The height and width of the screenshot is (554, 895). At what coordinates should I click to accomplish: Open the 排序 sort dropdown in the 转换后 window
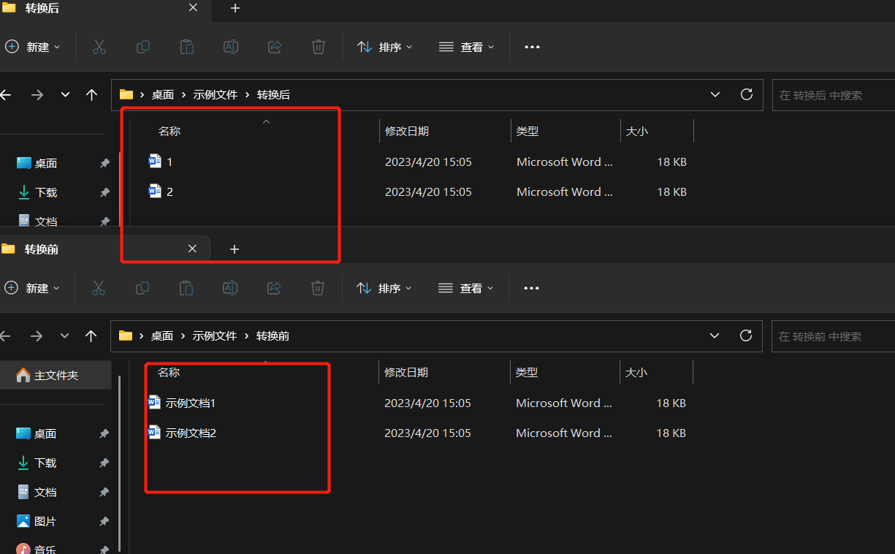click(x=384, y=47)
